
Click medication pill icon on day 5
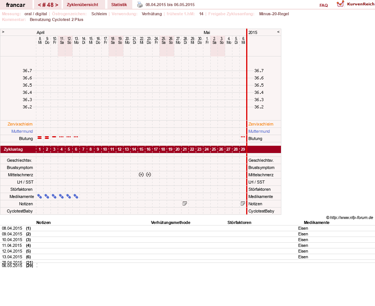pos(69,196)
